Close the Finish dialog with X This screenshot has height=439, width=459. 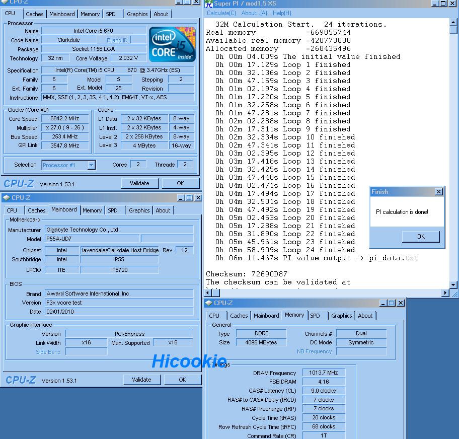pyautogui.click(x=438, y=192)
